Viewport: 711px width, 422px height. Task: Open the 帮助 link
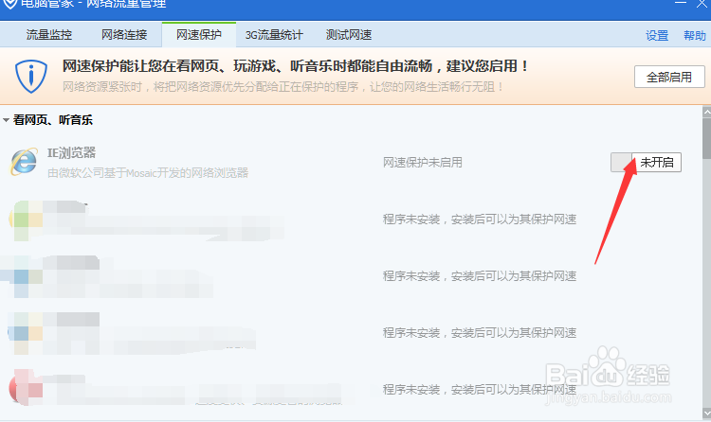click(695, 35)
